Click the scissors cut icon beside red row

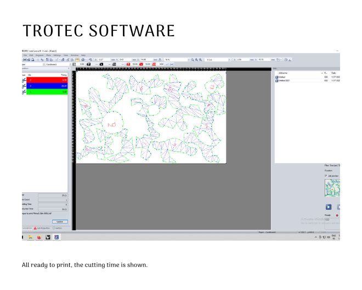pos(24,80)
